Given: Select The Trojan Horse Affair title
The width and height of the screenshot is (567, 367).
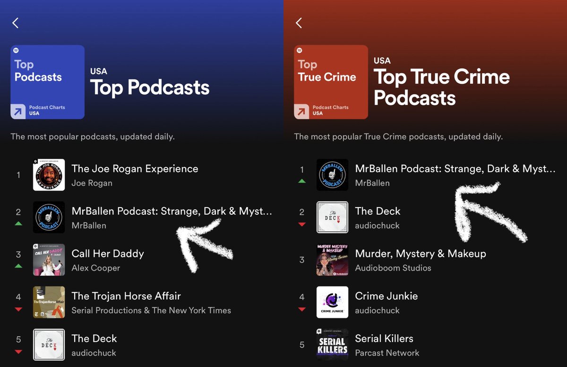Looking at the screenshot, I should (x=126, y=296).
